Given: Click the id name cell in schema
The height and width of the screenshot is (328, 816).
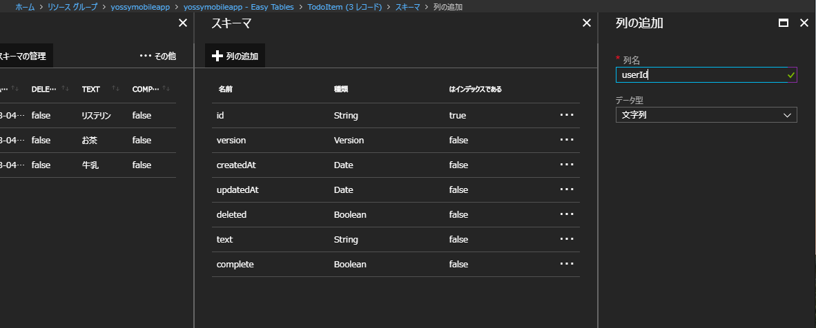Looking at the screenshot, I should (x=220, y=115).
